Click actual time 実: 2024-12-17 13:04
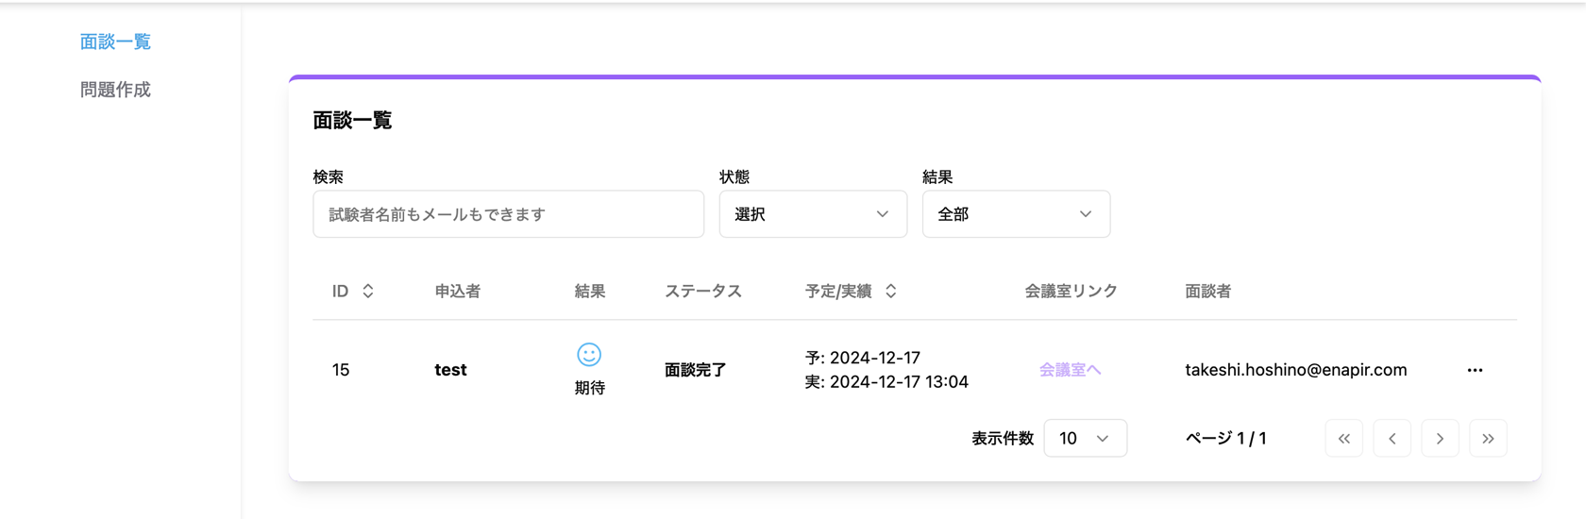 point(886,382)
